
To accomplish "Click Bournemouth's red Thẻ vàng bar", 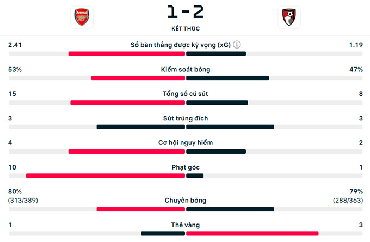I will pos(252,233).
